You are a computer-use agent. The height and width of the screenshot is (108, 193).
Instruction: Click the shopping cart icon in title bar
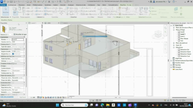[x=169, y=1]
